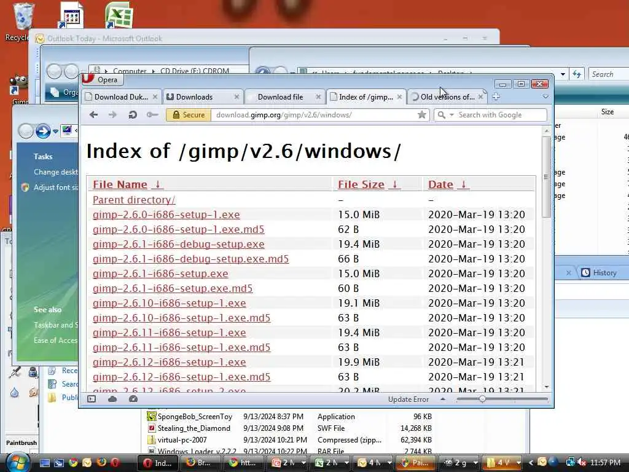Close the Download file tab

pos(318,96)
